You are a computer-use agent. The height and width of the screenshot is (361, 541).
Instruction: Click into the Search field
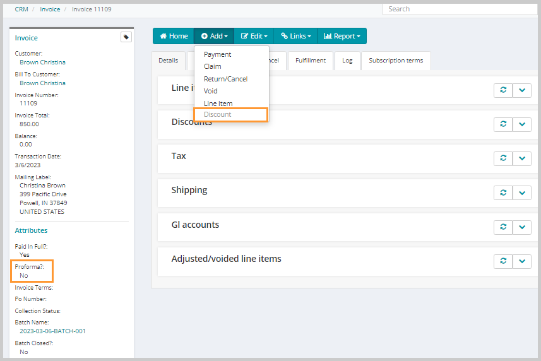[x=461, y=9]
